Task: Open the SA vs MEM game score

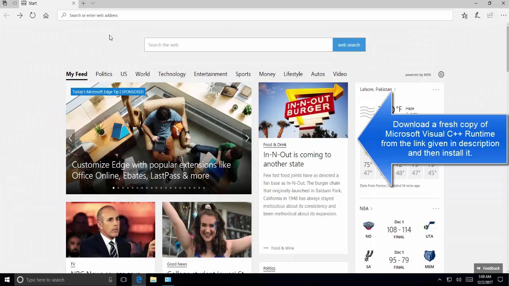Action: (399, 260)
